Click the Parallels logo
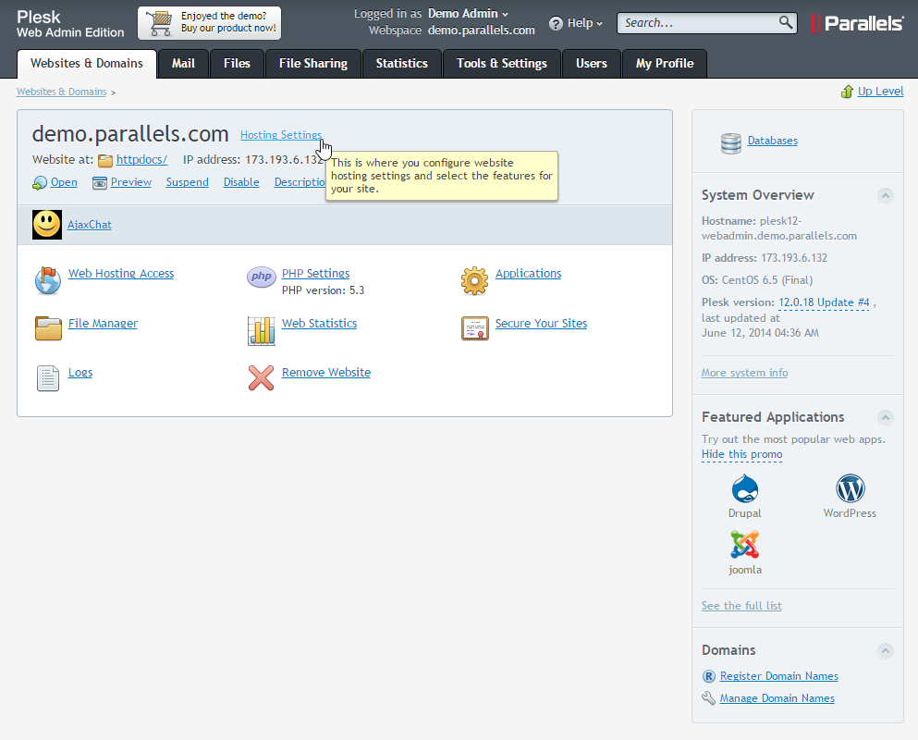The image size is (918, 740). 858,23
